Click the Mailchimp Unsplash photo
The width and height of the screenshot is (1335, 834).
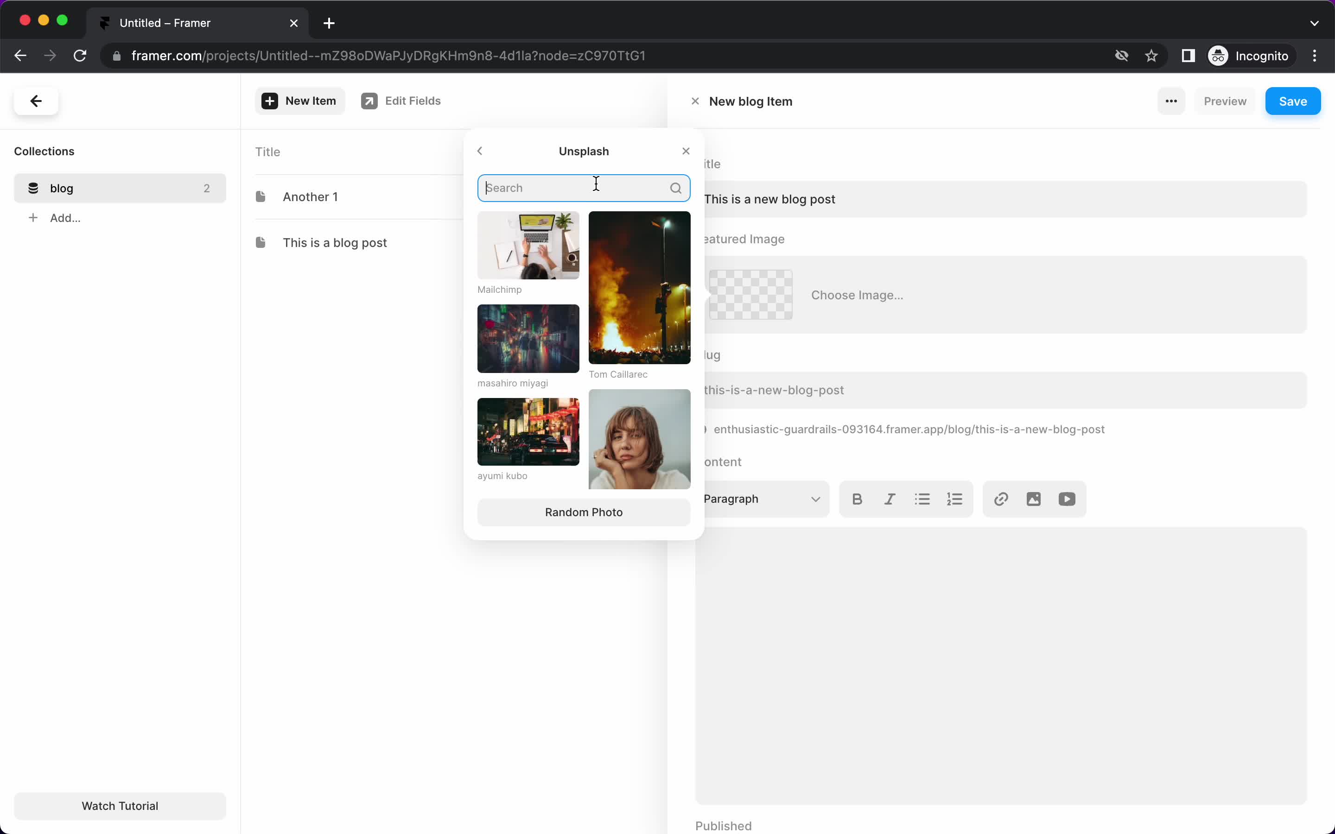point(528,246)
